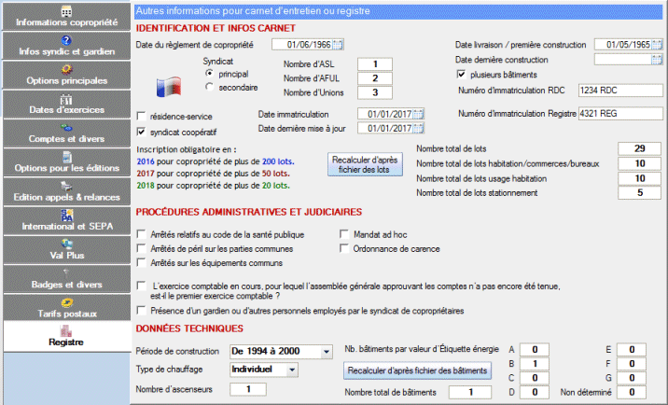Check Arrêtés sur les équipements communs
This screenshot has width=668, height=405.
[141, 262]
